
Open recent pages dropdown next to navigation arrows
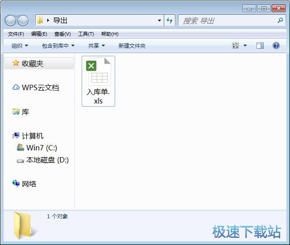click(32, 21)
